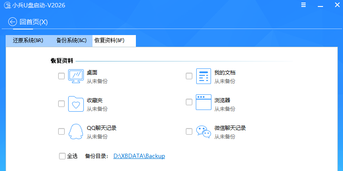Viewport: 343px width, 171px height.
Task: Click the WeChat chat bubbles icon
Action: (x=204, y=132)
